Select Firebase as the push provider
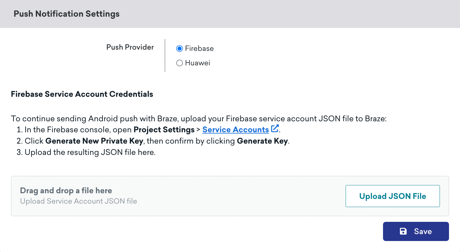This screenshot has height=252, width=460. click(x=179, y=48)
